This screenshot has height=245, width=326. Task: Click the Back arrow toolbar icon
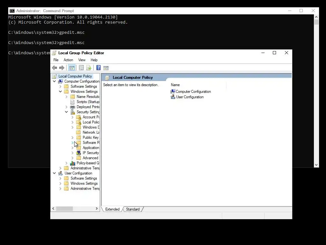pos(54,68)
